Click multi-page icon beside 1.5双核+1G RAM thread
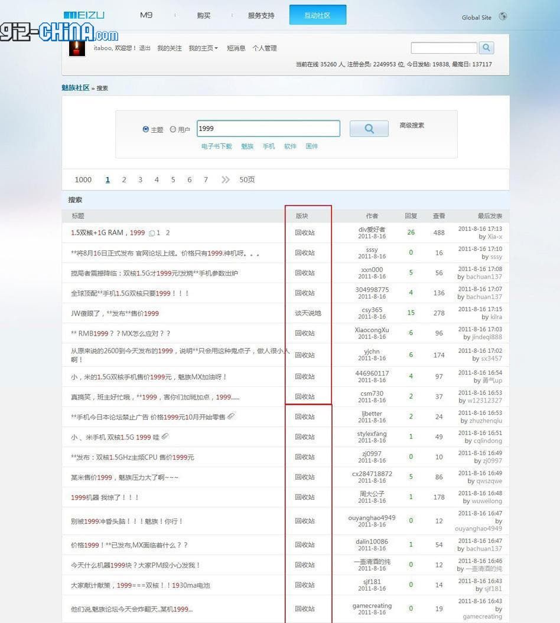The image size is (560, 623). 152,233
